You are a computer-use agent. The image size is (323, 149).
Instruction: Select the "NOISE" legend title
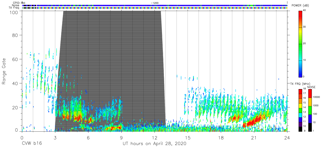coord(311,87)
